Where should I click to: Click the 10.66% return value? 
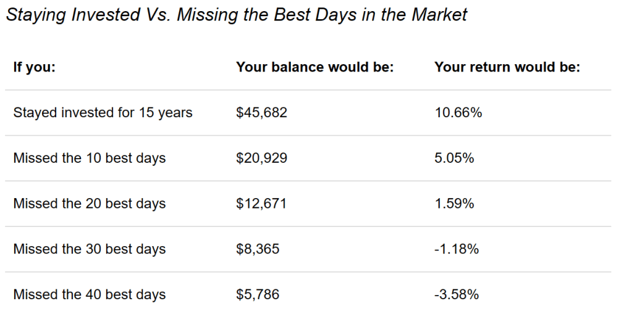[x=458, y=113]
